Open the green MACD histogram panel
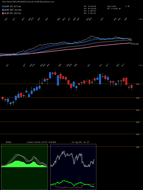 pos(24,167)
